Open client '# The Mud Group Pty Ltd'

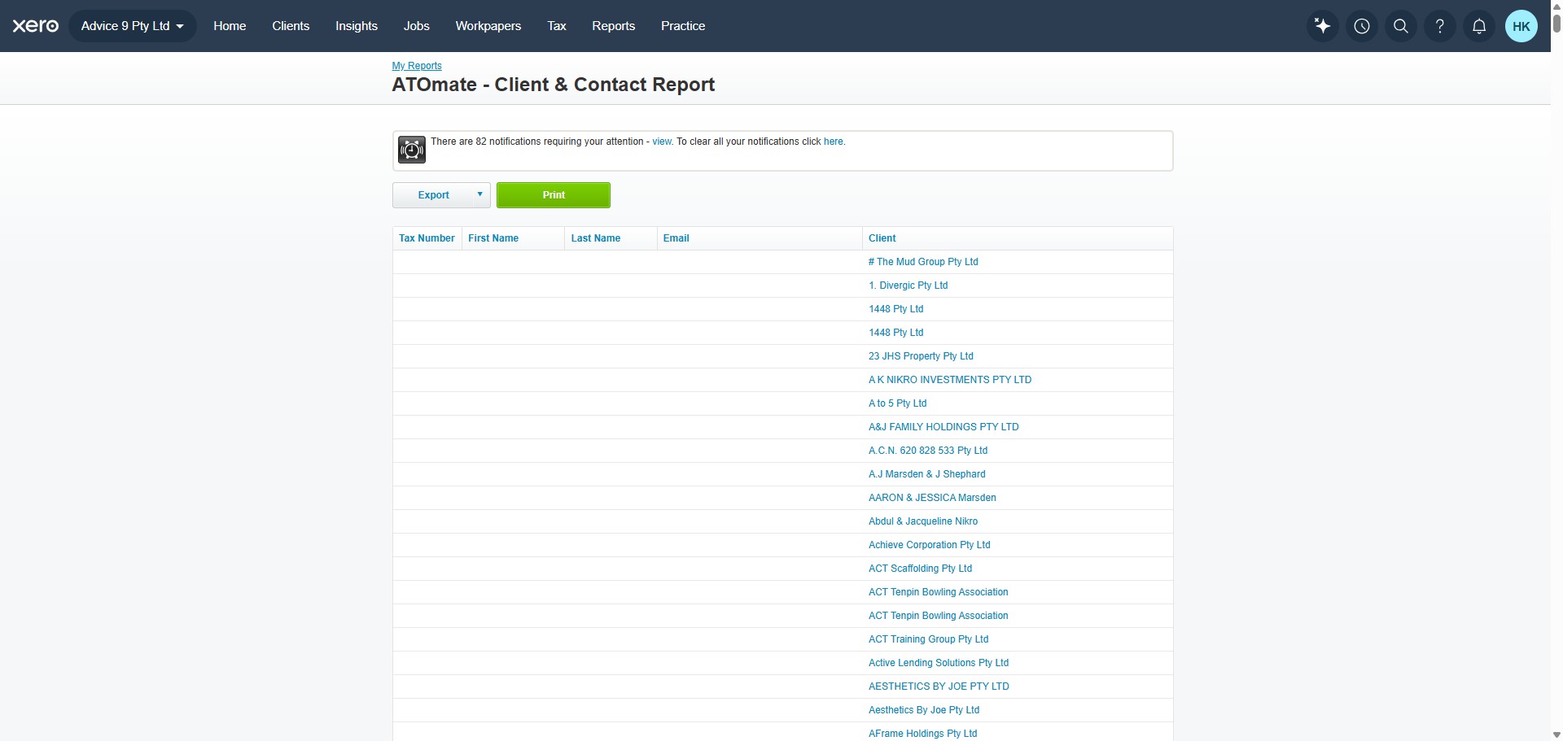[x=923, y=262]
